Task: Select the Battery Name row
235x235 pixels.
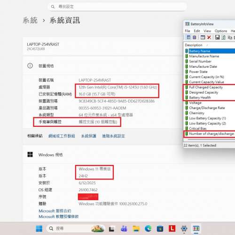Action: tap(210, 51)
